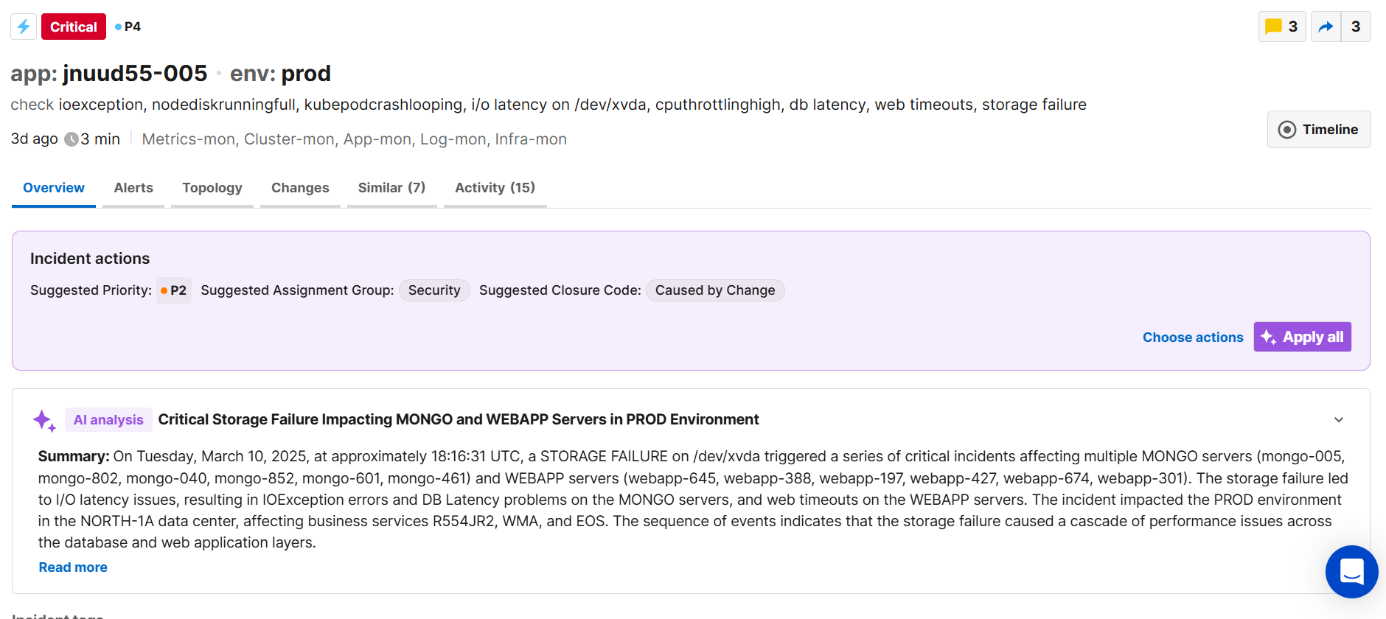Click the AI analysis sparkle icon
Viewport: 1386px width, 619px height.
pyautogui.click(x=44, y=421)
